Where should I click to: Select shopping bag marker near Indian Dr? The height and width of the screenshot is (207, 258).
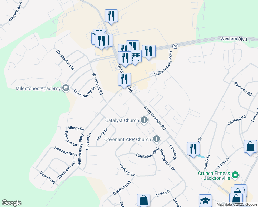pyautogui.click(x=250, y=147)
